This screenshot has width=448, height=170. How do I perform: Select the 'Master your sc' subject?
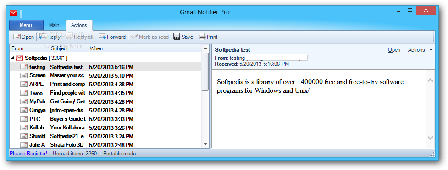tap(67, 76)
